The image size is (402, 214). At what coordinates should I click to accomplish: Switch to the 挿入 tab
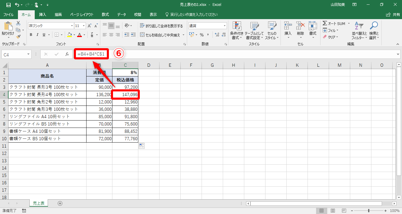43,14
